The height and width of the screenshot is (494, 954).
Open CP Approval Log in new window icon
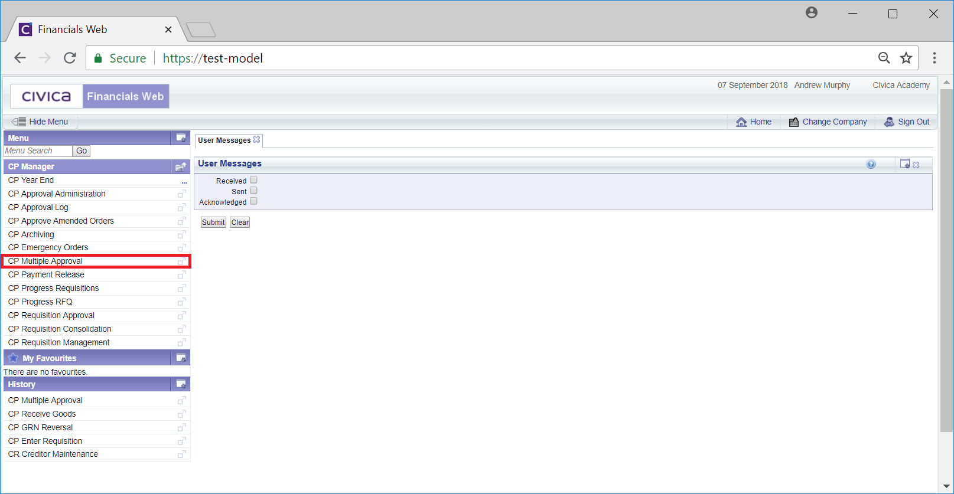(181, 208)
